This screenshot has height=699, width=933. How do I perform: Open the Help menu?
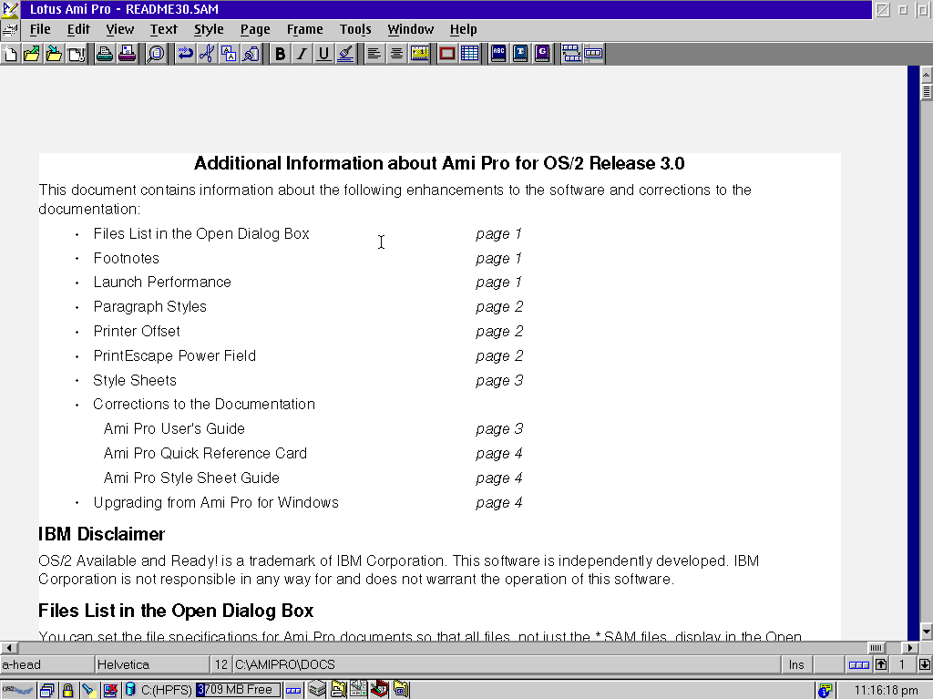click(463, 29)
